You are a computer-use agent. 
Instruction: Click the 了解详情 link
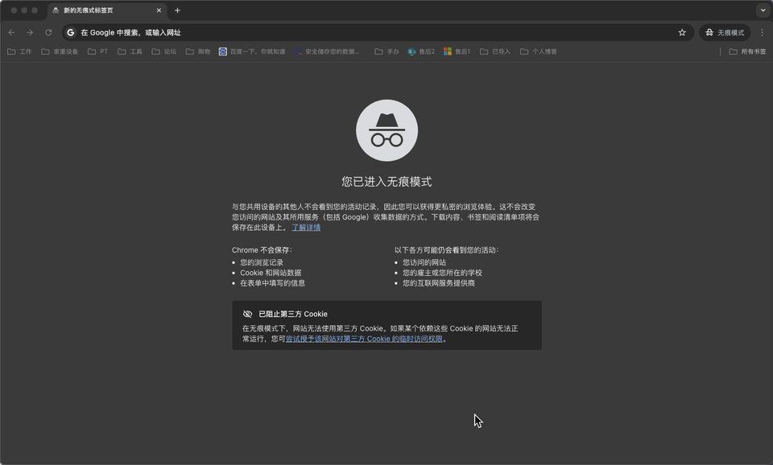pos(304,228)
